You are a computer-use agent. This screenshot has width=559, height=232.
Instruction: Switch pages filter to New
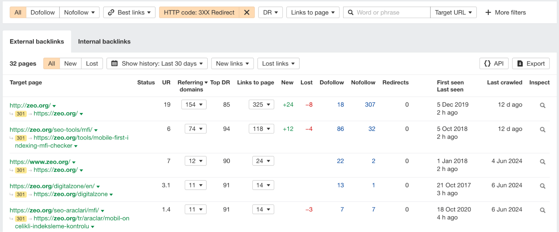click(70, 64)
